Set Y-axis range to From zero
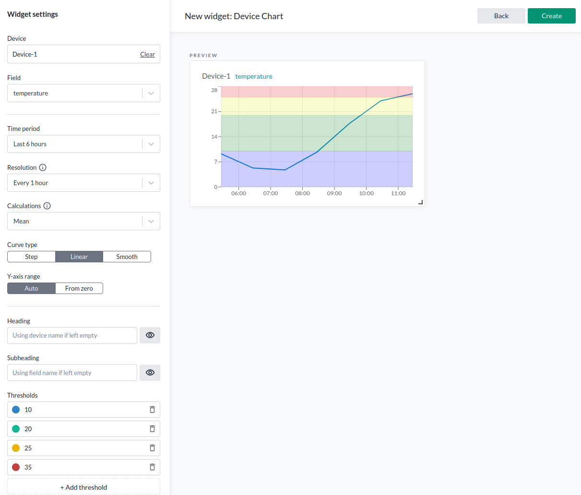Screen dimensions: 581x495 (x=79, y=288)
